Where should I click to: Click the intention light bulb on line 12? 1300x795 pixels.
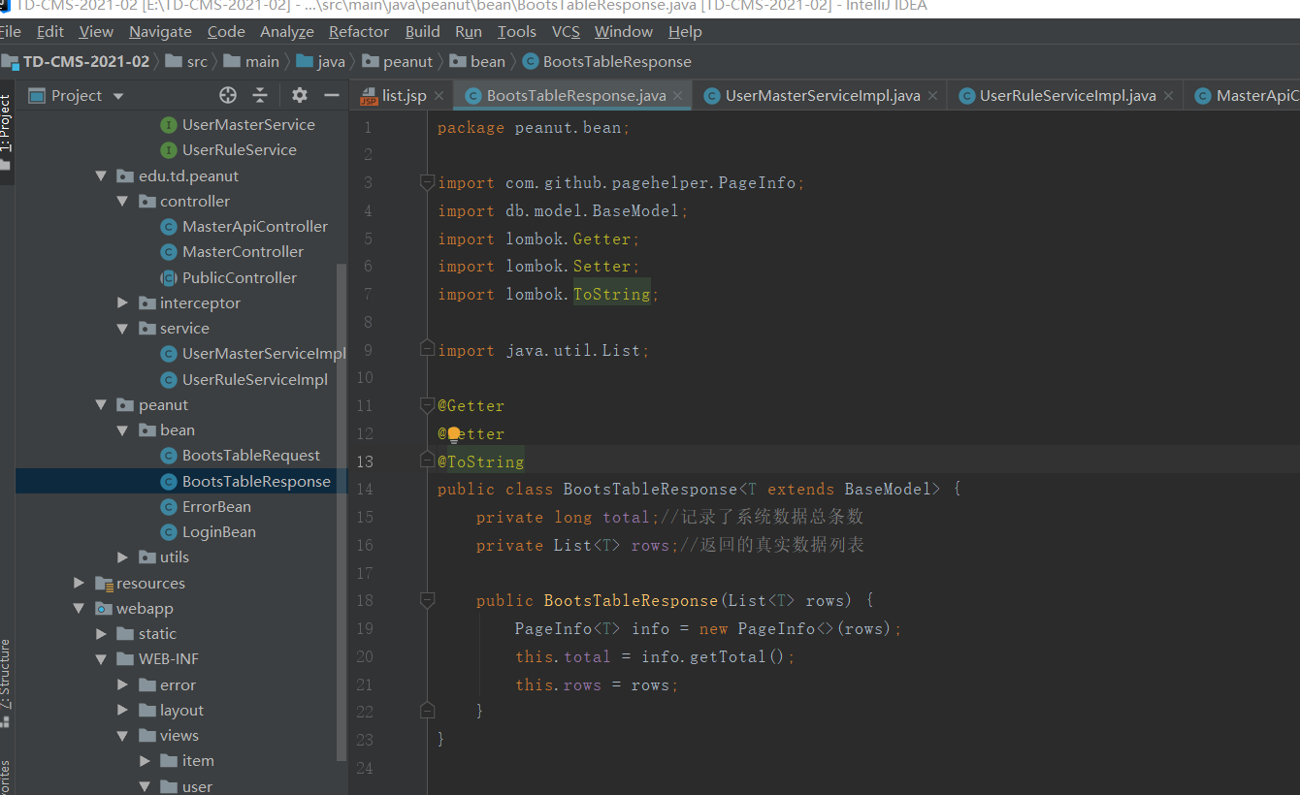point(453,435)
